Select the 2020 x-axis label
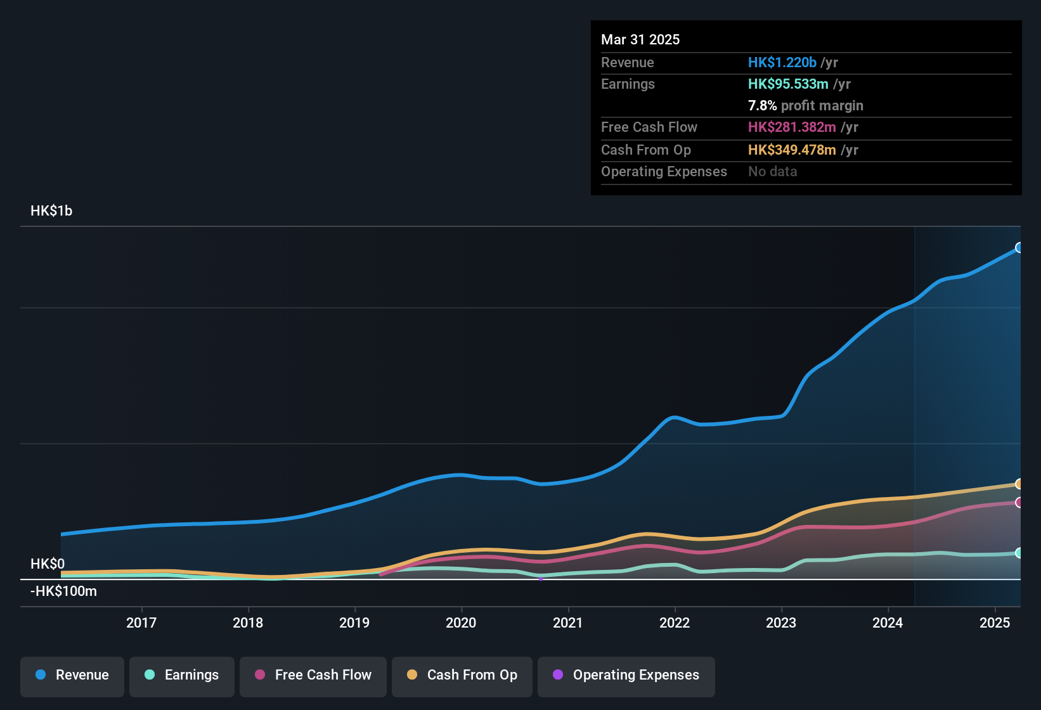 pyautogui.click(x=461, y=623)
